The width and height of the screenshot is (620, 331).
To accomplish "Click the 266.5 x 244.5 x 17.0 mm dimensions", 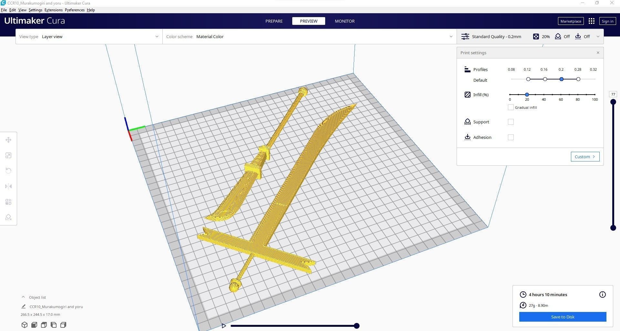I will [x=40, y=314].
